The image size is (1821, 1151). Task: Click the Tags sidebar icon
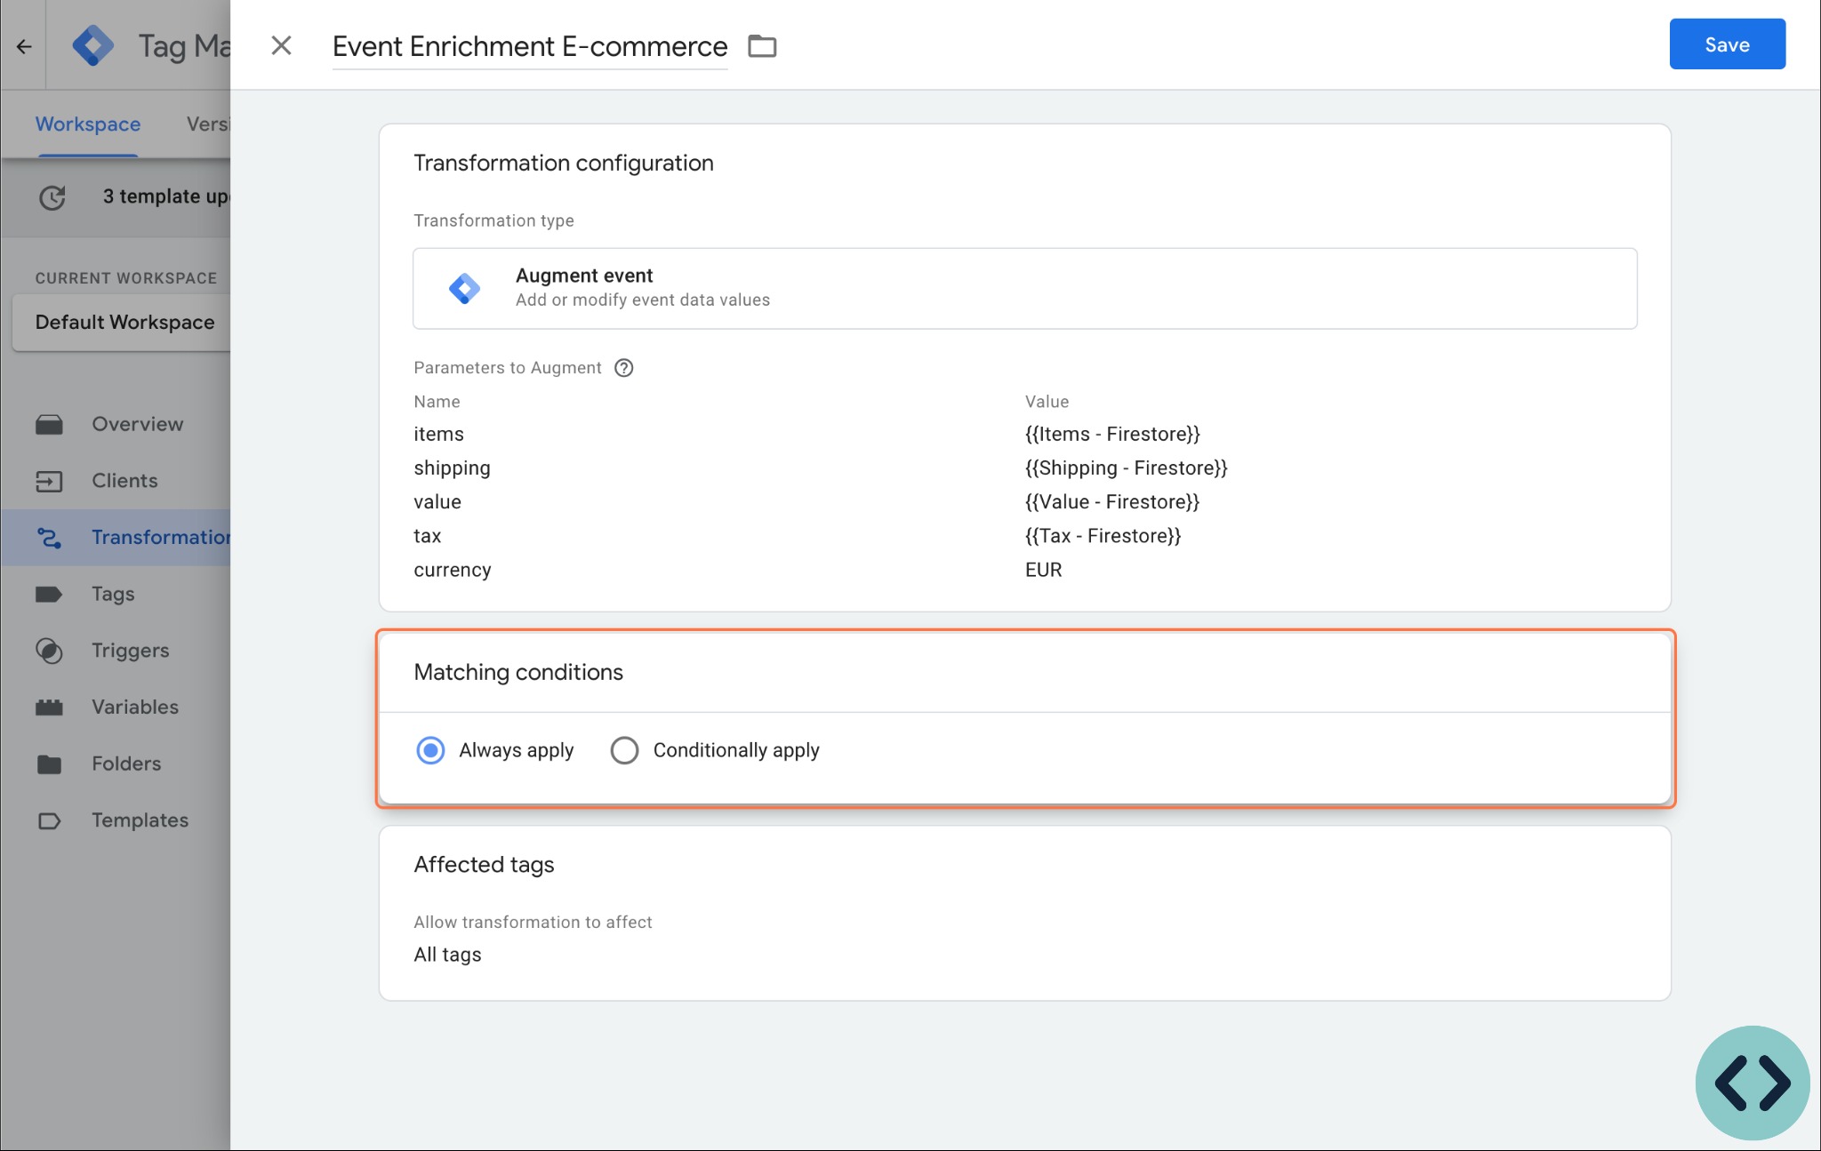(49, 595)
